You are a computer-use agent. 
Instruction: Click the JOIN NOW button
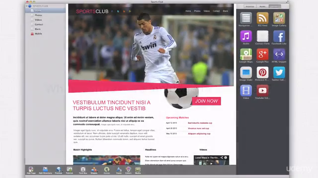point(206,101)
